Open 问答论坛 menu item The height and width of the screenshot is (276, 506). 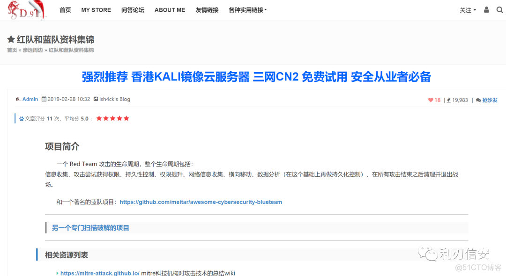[133, 10]
